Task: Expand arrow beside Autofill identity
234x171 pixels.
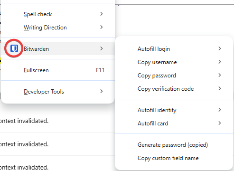Action: (220, 110)
